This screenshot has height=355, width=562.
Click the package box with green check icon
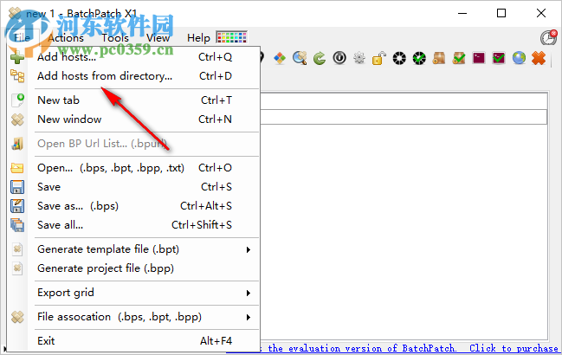point(459,58)
